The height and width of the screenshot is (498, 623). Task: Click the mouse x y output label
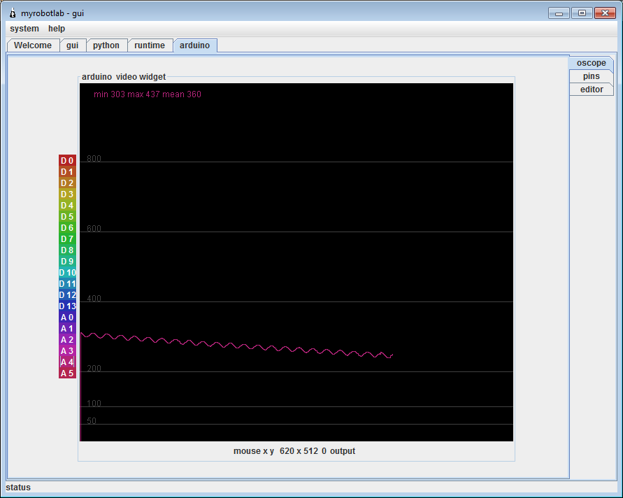(294, 451)
